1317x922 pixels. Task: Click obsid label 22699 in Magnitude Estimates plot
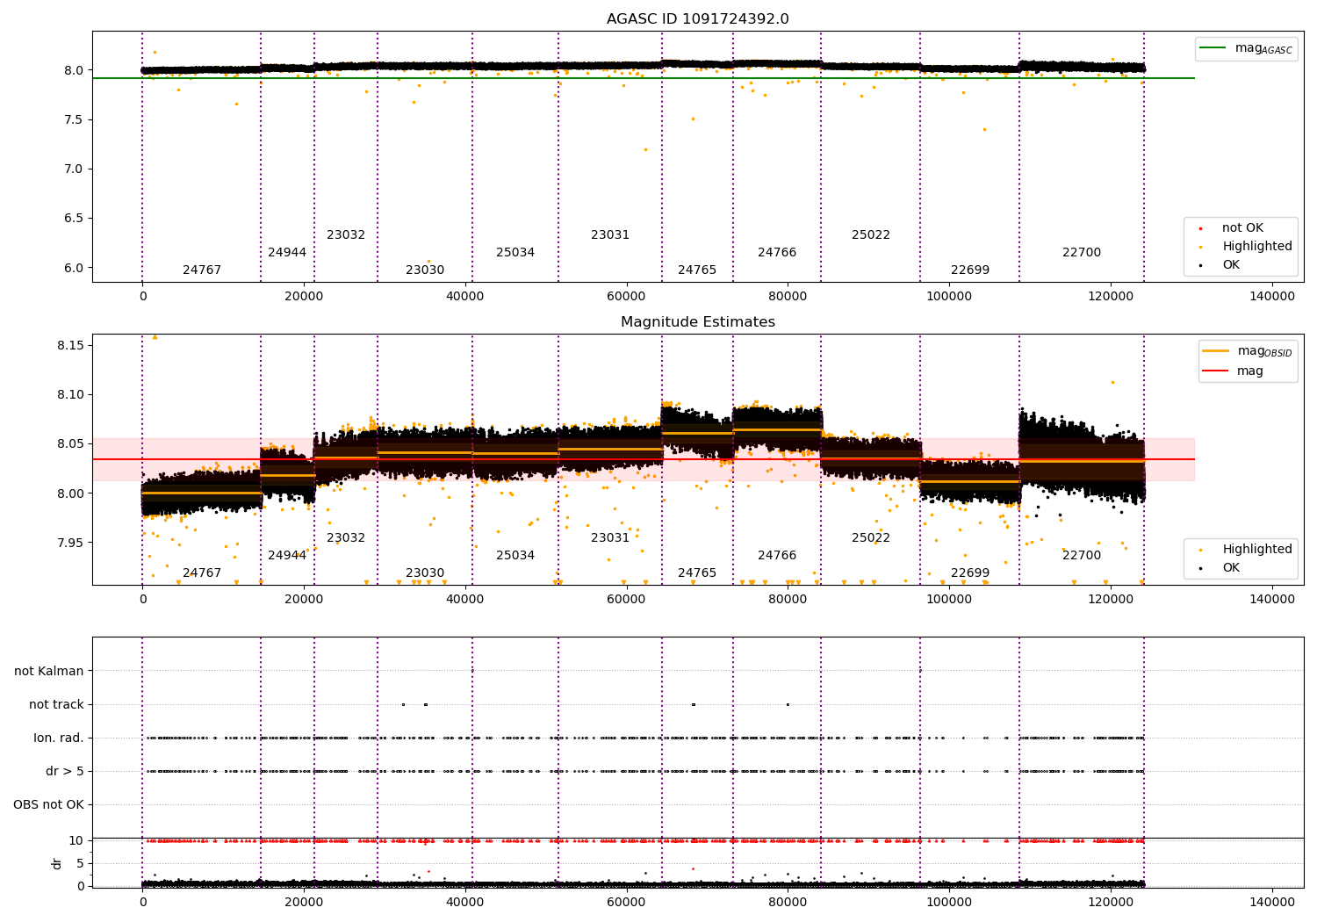click(x=970, y=573)
